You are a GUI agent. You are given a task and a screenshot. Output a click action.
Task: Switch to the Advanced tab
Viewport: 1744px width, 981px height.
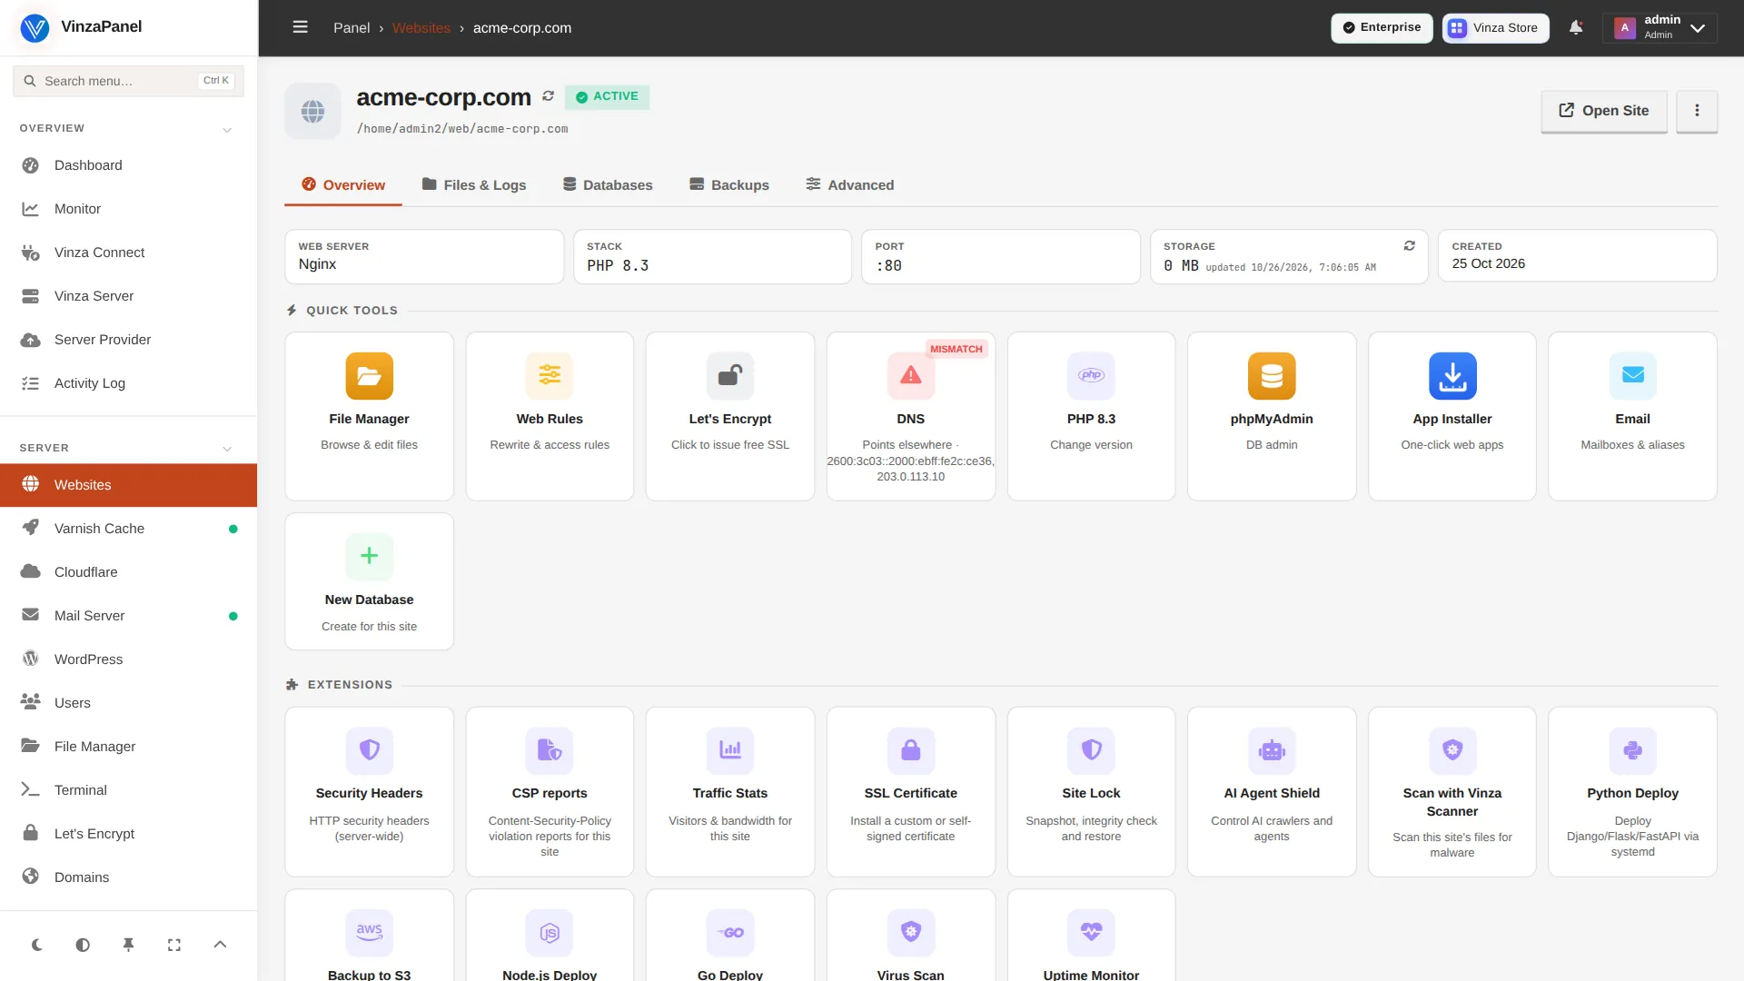coord(850,184)
